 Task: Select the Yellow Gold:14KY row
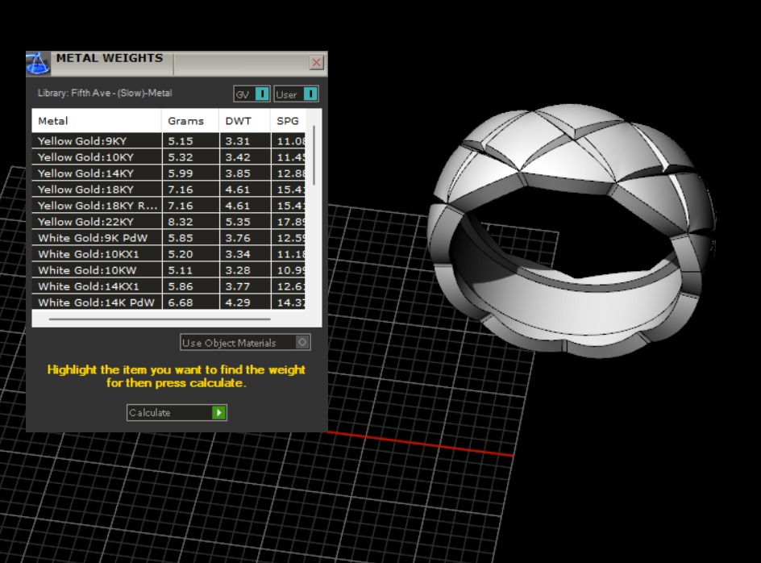click(x=168, y=173)
